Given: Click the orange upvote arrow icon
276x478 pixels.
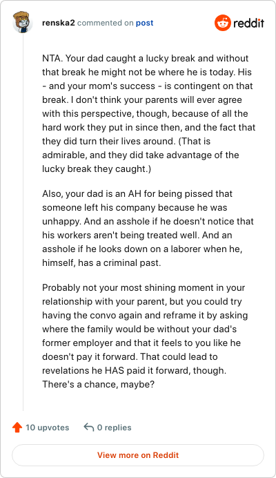Looking at the screenshot, I should [17, 428].
